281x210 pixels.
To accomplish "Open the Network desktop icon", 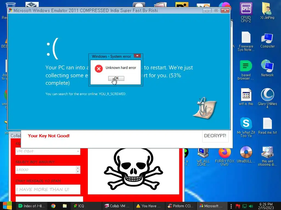I will (267, 68).
